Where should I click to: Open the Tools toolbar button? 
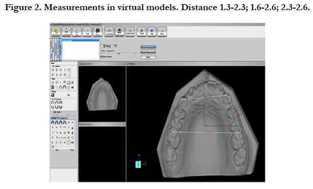pyautogui.click(x=87, y=31)
